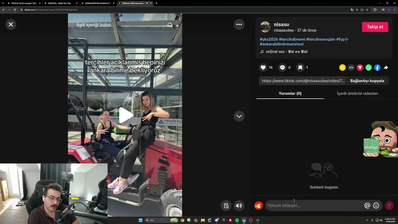Mute the nisasu tab via its audio icon
Viewport: 398px width, 224px height.
point(147,3)
